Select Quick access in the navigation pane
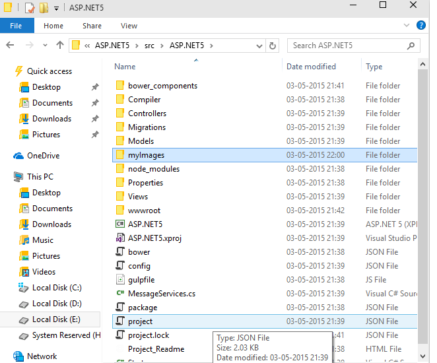This screenshot has width=437, height=363. point(50,71)
